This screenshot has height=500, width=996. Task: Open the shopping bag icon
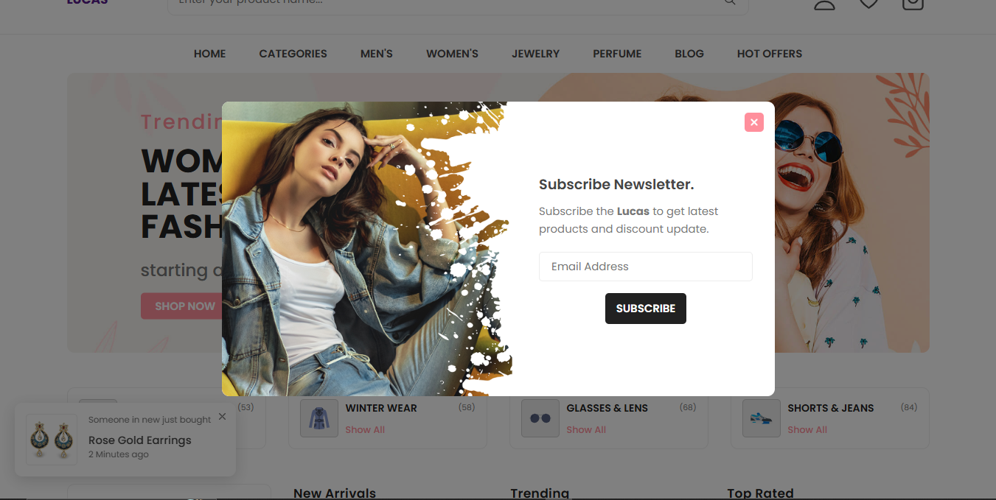(x=913, y=4)
